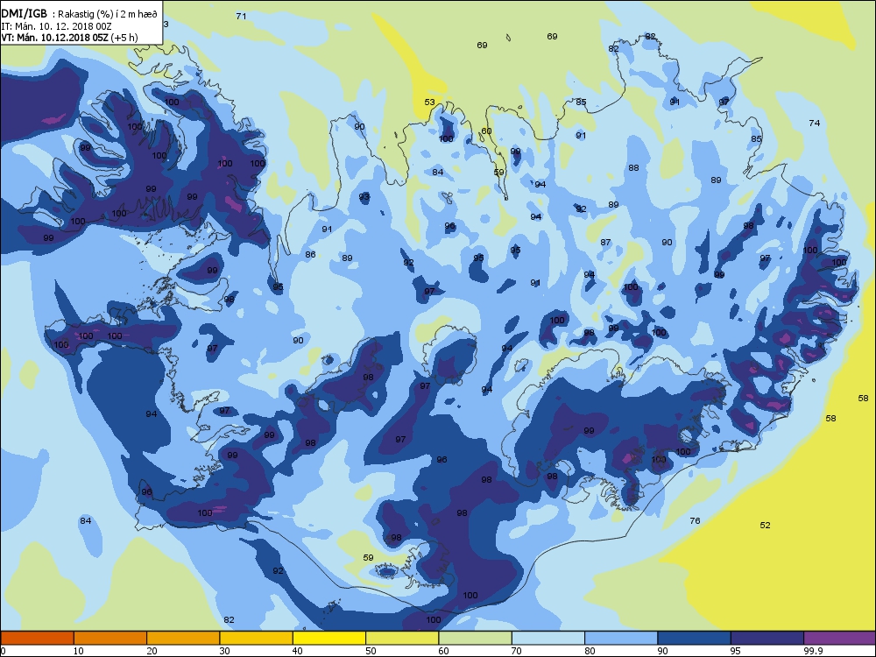Select the humidity value 74 on the map

coord(815,123)
